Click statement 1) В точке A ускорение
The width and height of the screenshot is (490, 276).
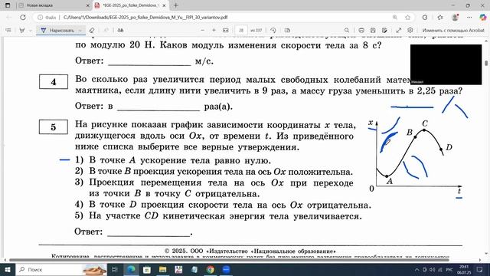(x=173, y=160)
